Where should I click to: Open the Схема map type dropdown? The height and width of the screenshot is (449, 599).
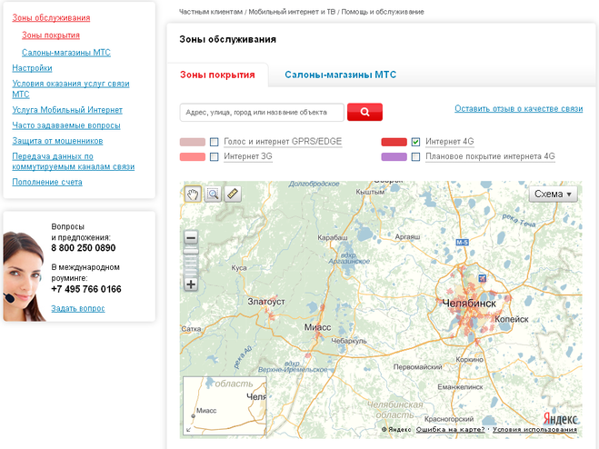click(x=554, y=194)
